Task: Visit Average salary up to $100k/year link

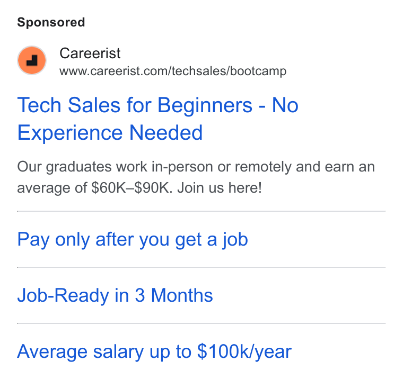Action: point(154,351)
